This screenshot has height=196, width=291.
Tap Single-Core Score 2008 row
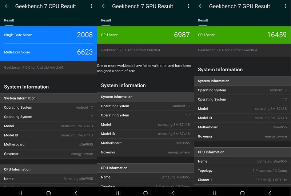click(x=48, y=35)
